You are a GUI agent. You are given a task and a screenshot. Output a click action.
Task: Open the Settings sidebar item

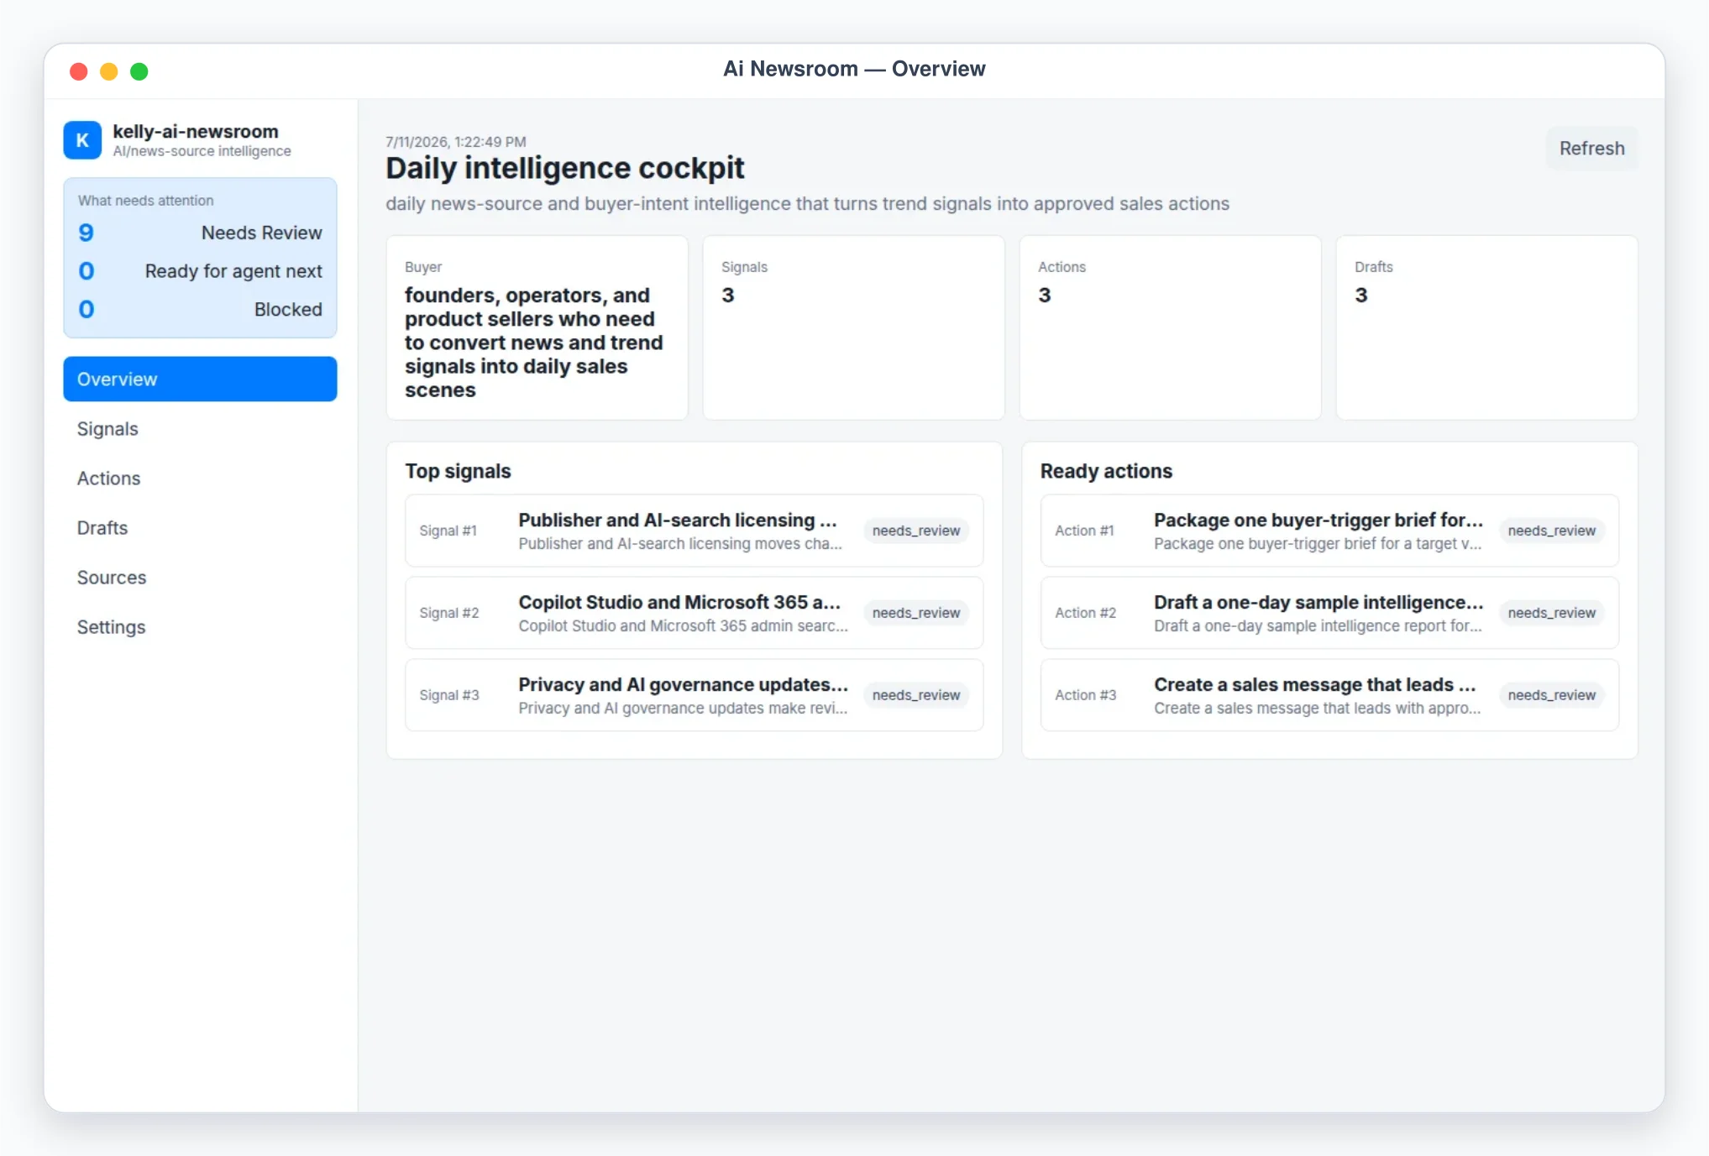point(200,627)
